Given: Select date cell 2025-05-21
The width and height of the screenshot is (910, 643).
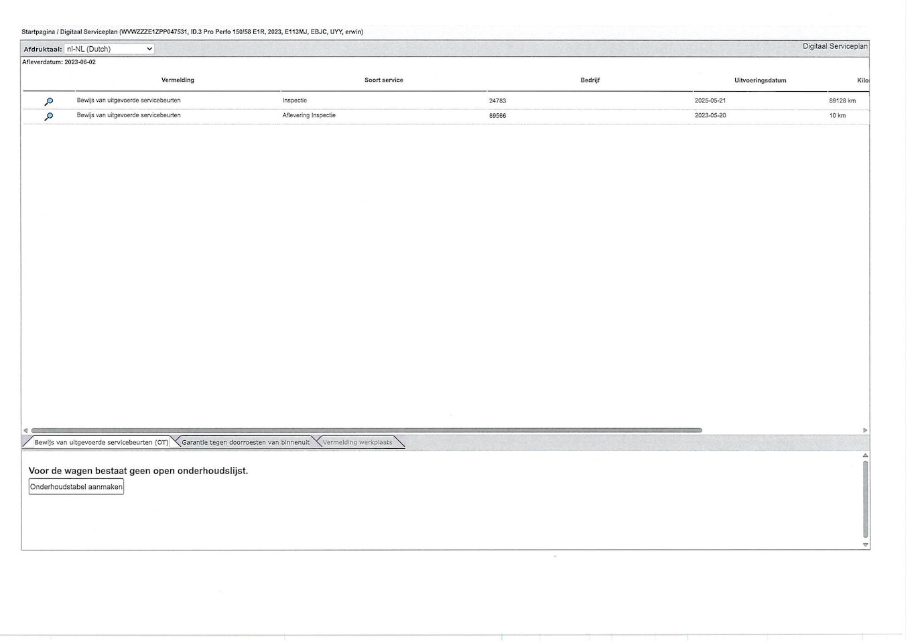Looking at the screenshot, I should point(710,101).
